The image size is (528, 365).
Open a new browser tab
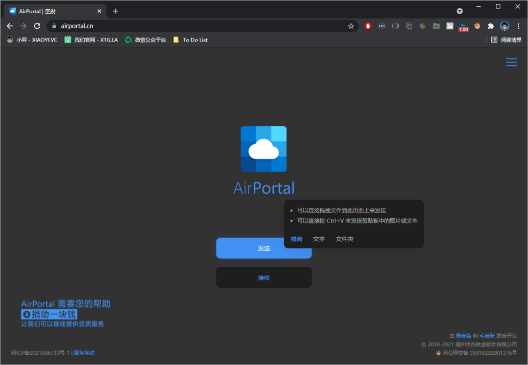(115, 11)
